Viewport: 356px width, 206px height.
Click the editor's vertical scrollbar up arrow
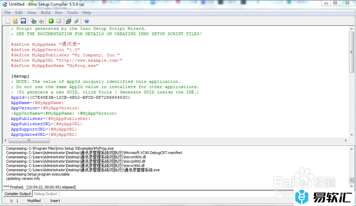point(352,29)
